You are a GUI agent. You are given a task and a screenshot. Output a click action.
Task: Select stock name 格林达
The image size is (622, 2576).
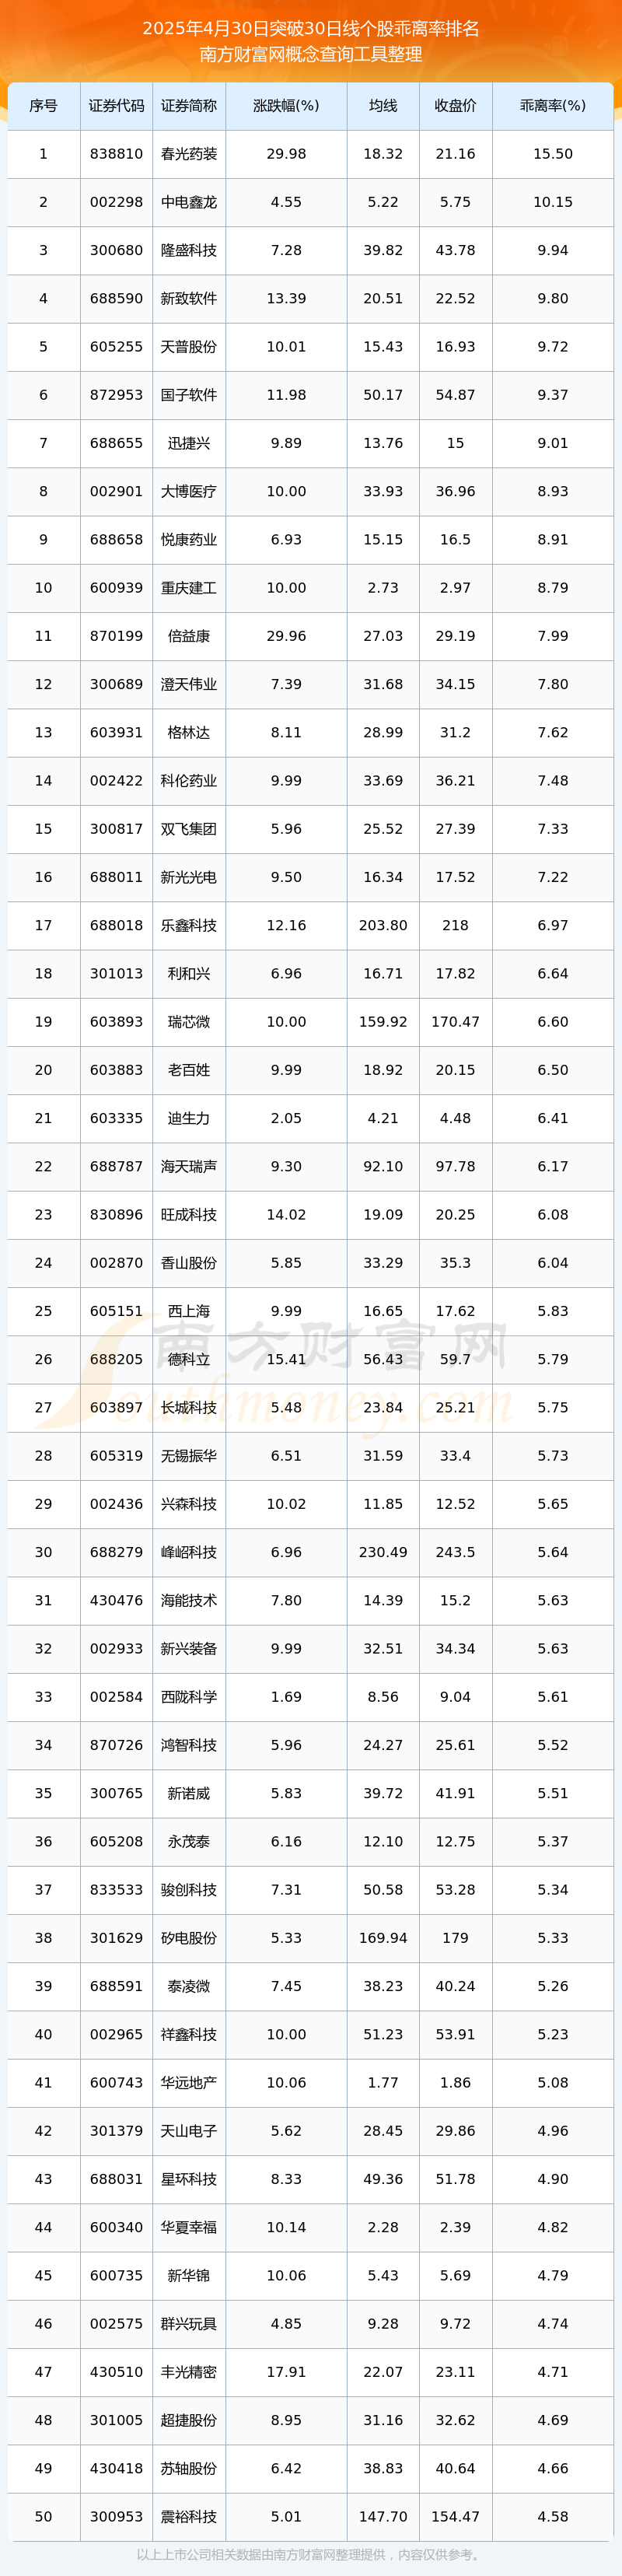tap(189, 732)
